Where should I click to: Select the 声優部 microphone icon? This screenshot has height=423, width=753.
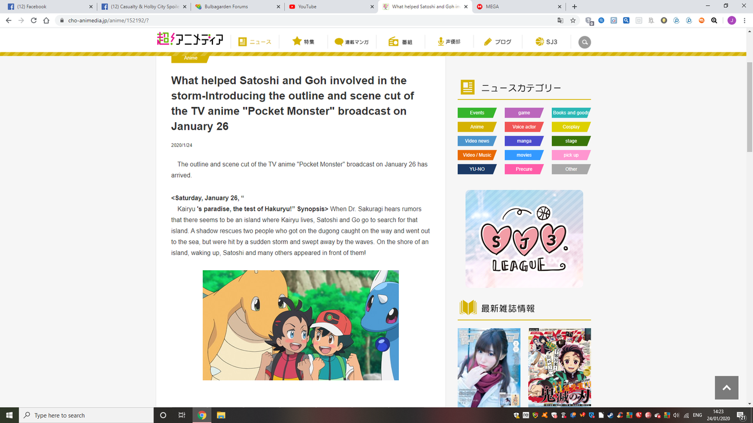(x=440, y=41)
